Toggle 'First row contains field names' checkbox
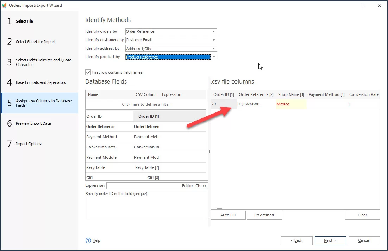 click(88, 72)
